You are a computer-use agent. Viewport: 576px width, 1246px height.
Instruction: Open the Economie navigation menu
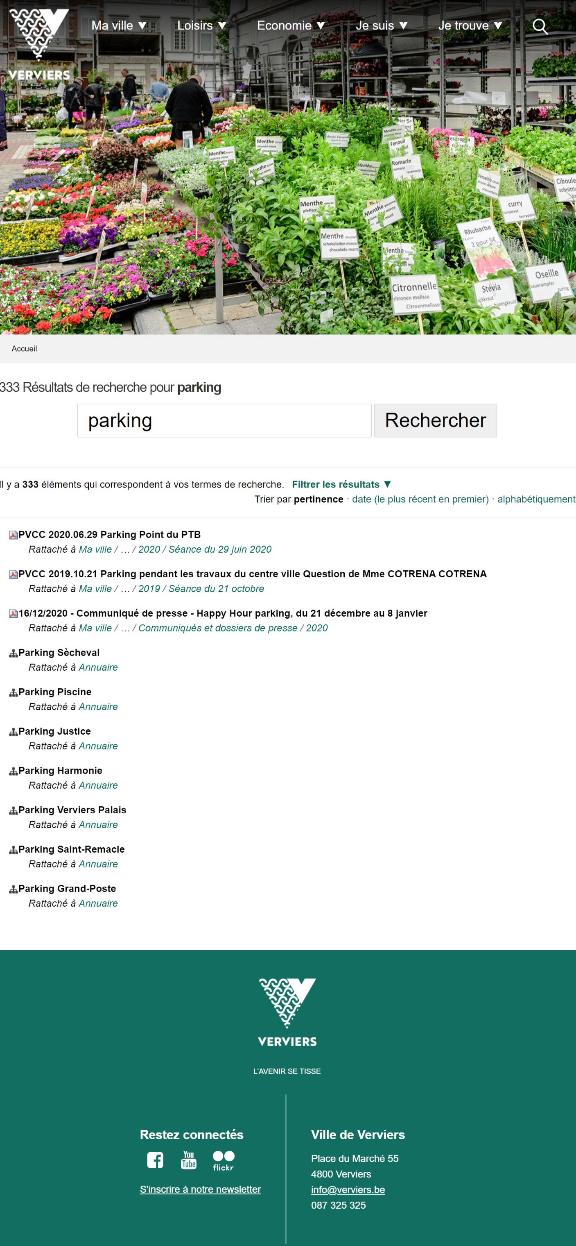click(x=291, y=26)
